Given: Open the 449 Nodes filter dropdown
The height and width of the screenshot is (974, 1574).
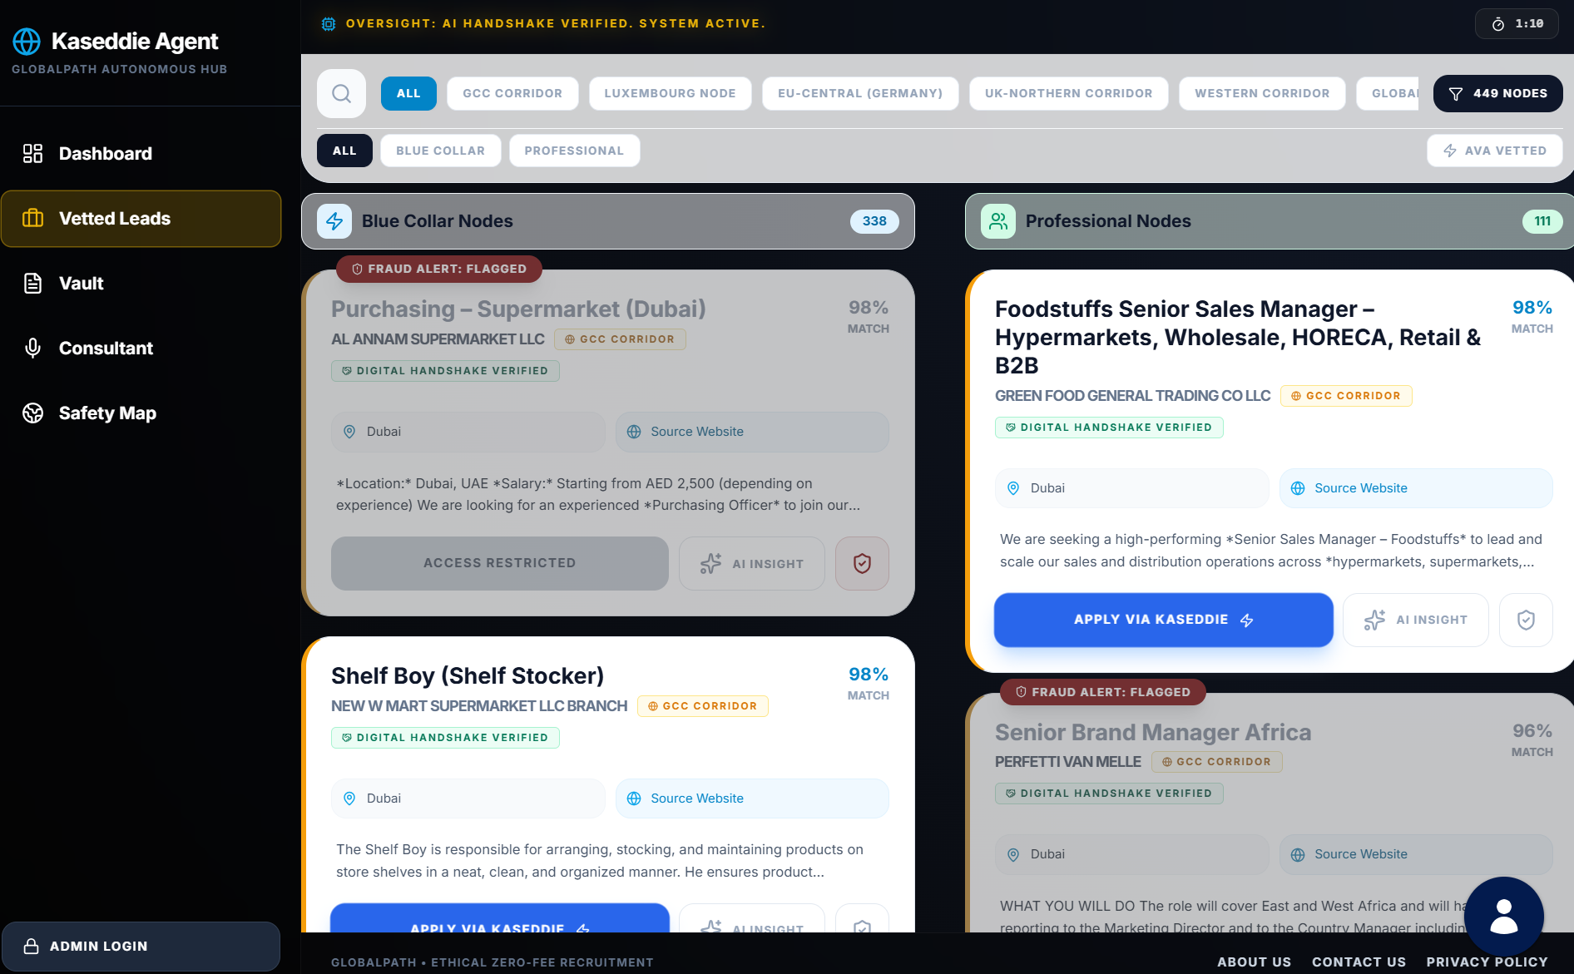Looking at the screenshot, I should click(1497, 93).
